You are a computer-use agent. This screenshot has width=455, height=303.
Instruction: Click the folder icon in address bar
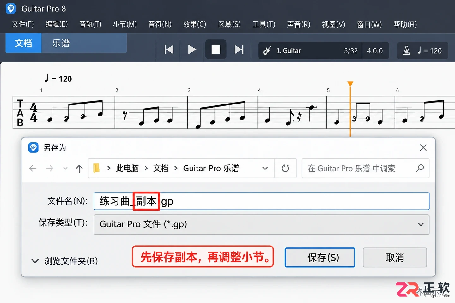(x=96, y=168)
